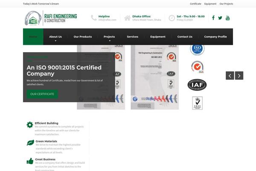Click the Great Business thumbs-up icon
The height and width of the screenshot is (171, 256).
tap(30, 161)
